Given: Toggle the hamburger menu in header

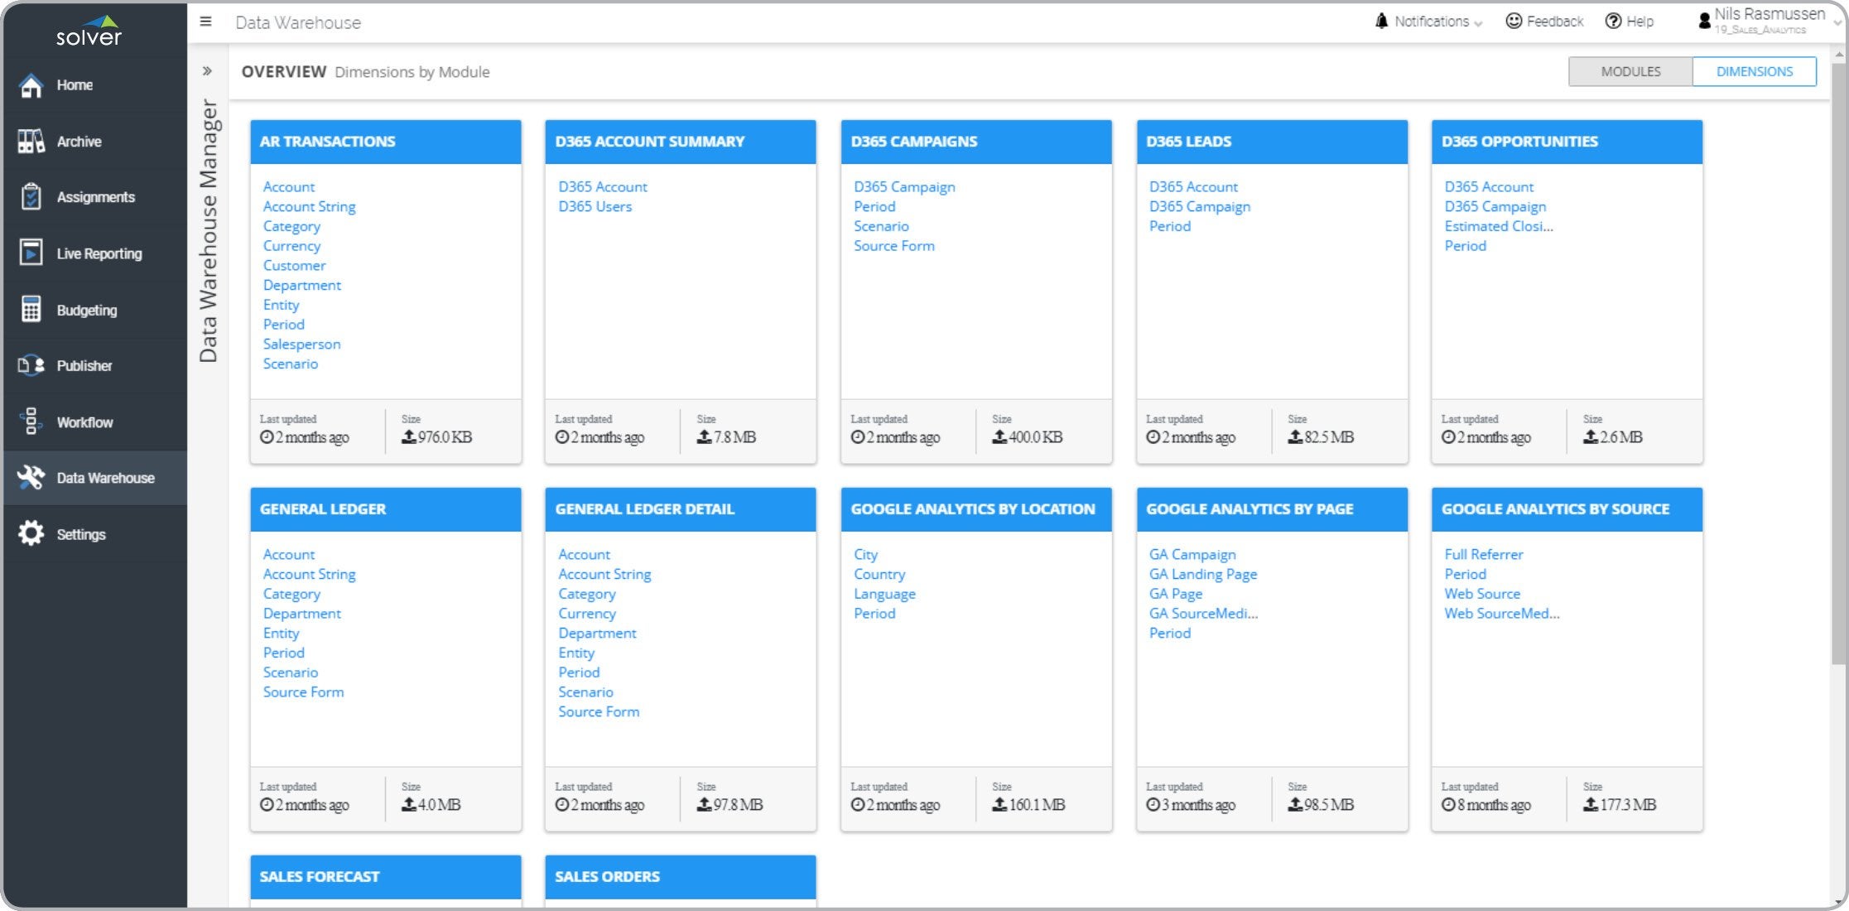Looking at the screenshot, I should [206, 22].
